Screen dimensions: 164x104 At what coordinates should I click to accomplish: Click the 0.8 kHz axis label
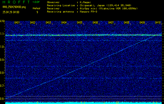pos(2,73)
